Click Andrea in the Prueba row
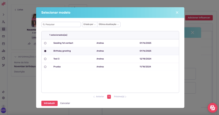 [100, 67]
